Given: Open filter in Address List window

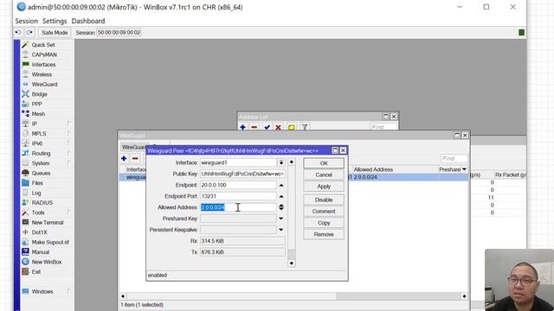Looking at the screenshot, I should point(305,127).
